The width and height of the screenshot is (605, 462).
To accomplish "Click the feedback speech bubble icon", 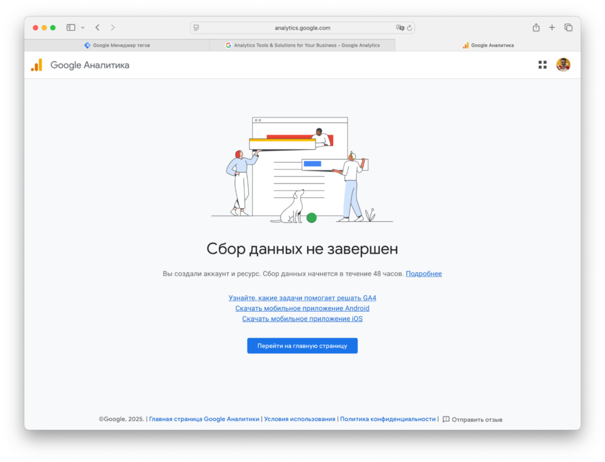I will 446,420.
